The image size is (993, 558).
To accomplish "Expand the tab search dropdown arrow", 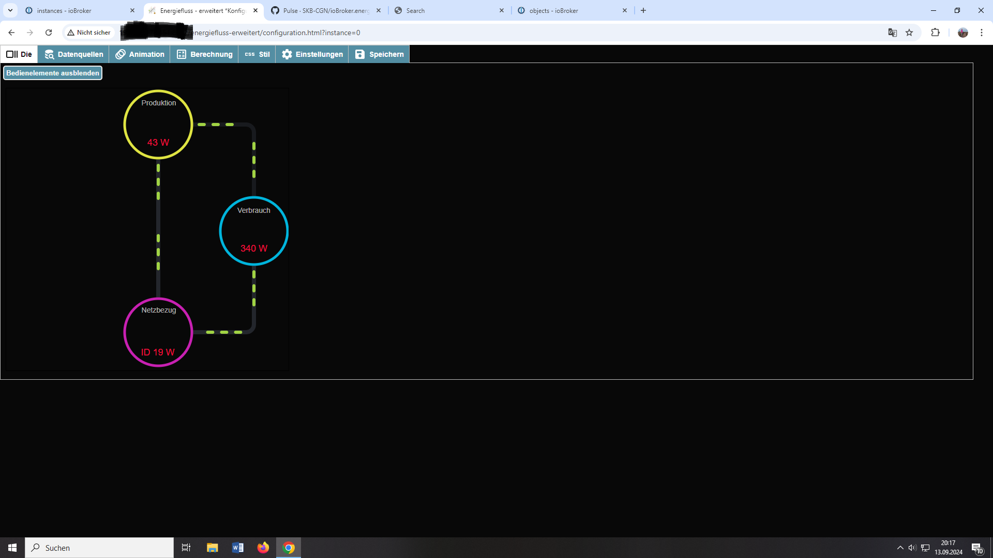I will (x=10, y=10).
